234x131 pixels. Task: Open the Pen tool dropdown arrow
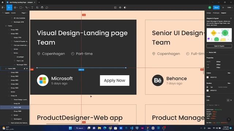29,8
